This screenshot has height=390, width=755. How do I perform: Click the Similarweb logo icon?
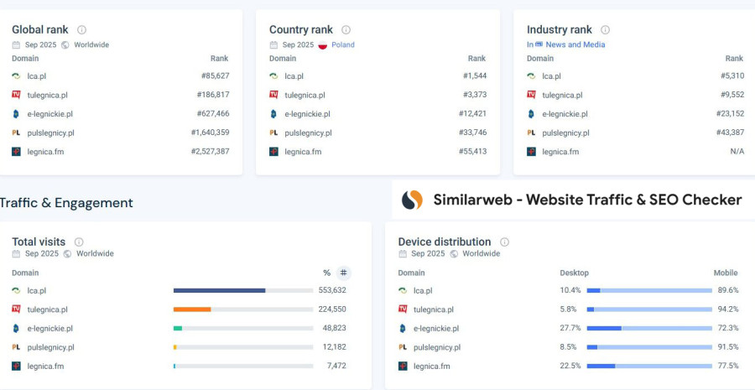[412, 200]
